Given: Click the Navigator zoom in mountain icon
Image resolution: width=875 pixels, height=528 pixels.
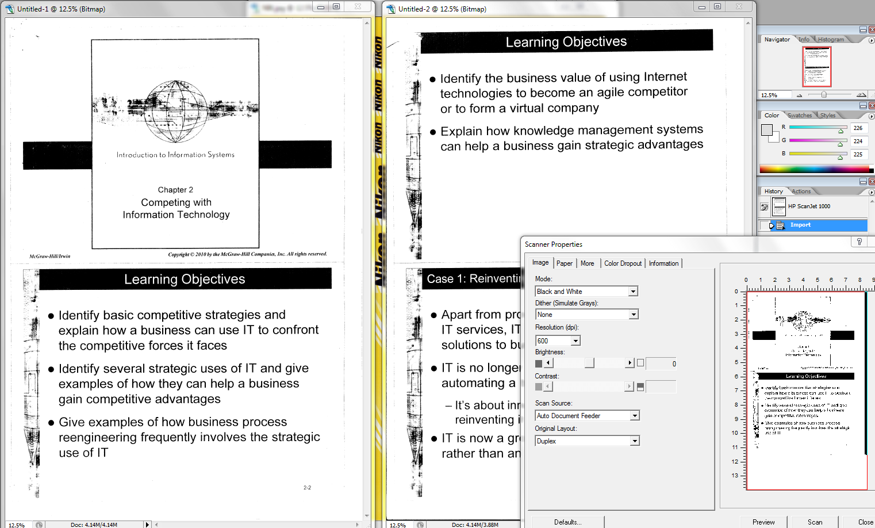Looking at the screenshot, I should click(861, 95).
